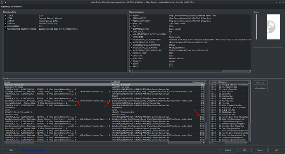Click the Album/Soundtrack album type value

click(x=176, y=48)
